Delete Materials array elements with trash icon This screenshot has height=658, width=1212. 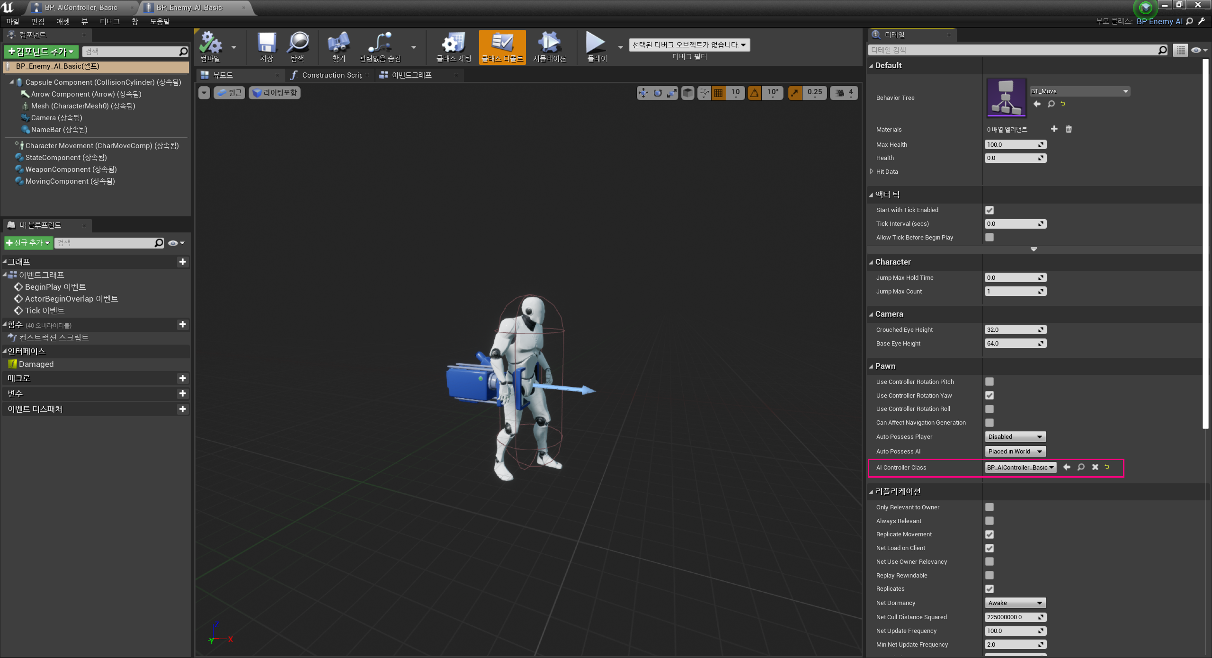click(1069, 129)
